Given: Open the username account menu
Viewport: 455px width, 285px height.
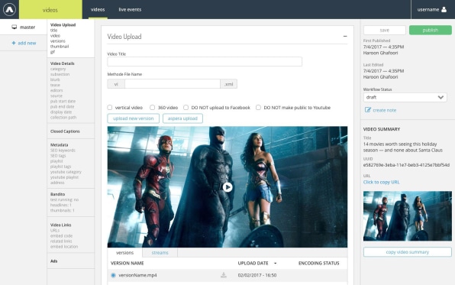Looking at the screenshot, I should (432, 10).
